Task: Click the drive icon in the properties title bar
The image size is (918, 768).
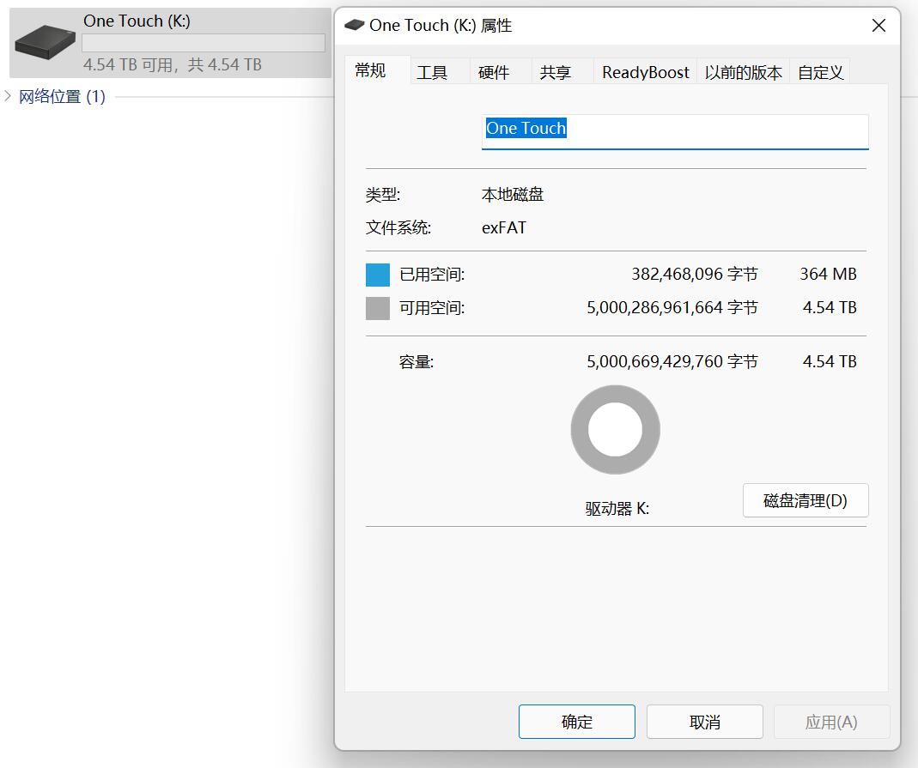Action: click(x=354, y=25)
